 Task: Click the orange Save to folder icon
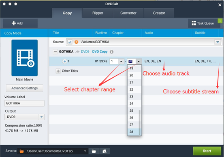coord(21,151)
